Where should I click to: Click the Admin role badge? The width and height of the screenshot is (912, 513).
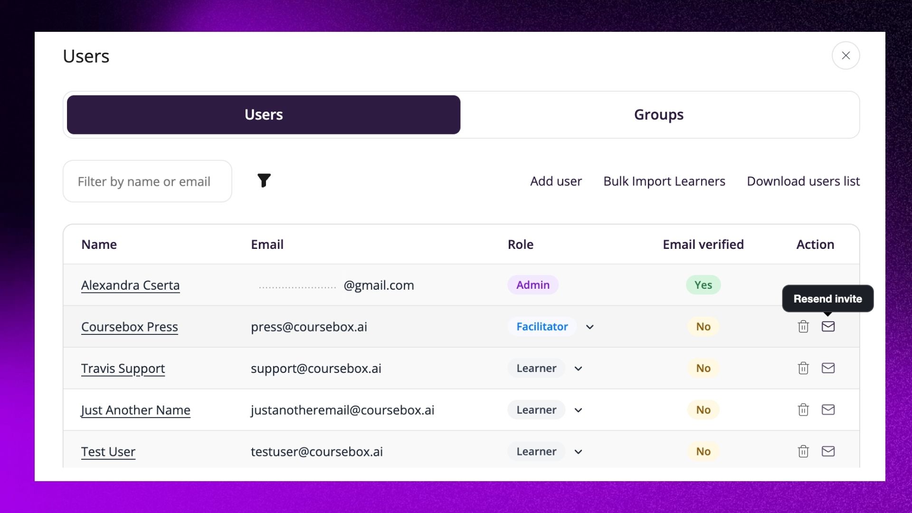533,285
